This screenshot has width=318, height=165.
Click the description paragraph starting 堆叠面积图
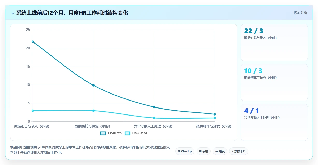tap(90, 150)
